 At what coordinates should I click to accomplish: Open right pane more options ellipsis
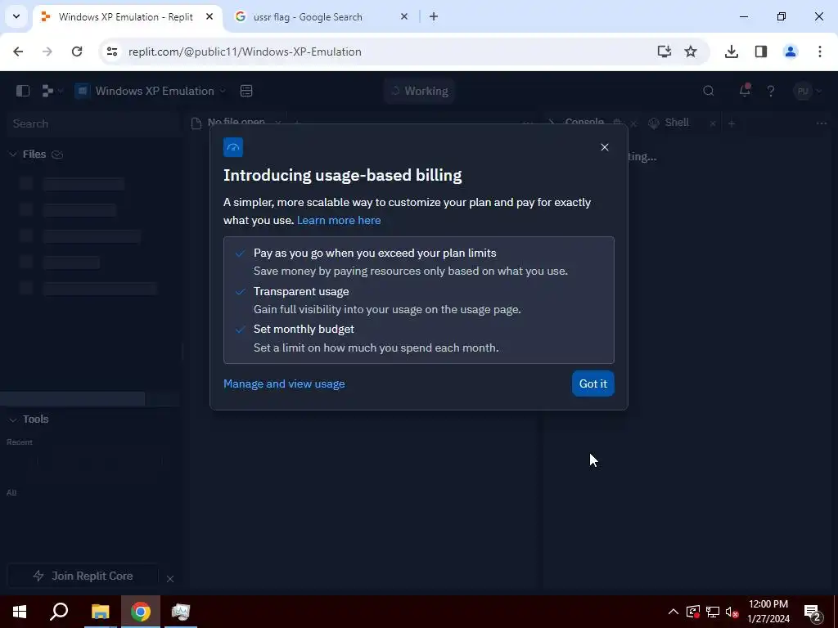(821, 123)
